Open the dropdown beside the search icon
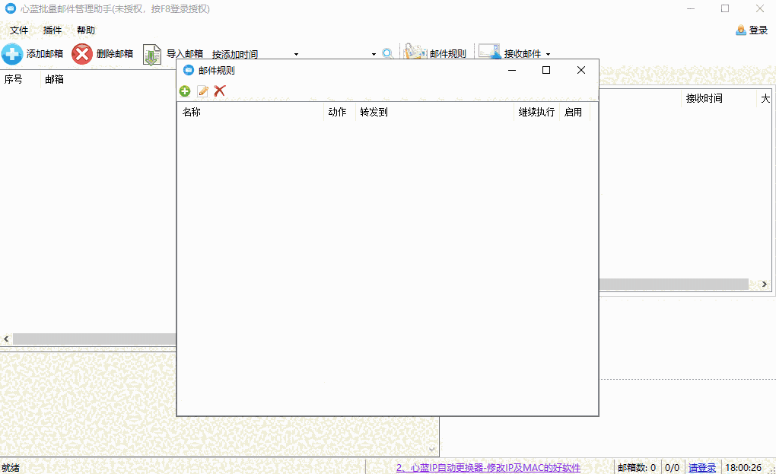776x474 pixels. point(372,54)
